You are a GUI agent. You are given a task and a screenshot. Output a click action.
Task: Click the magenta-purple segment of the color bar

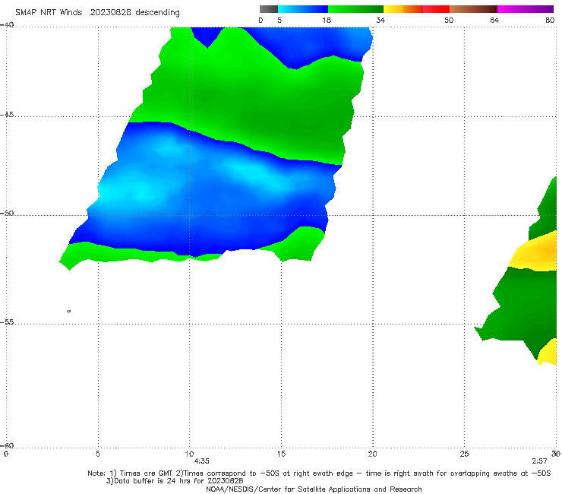pos(526,9)
